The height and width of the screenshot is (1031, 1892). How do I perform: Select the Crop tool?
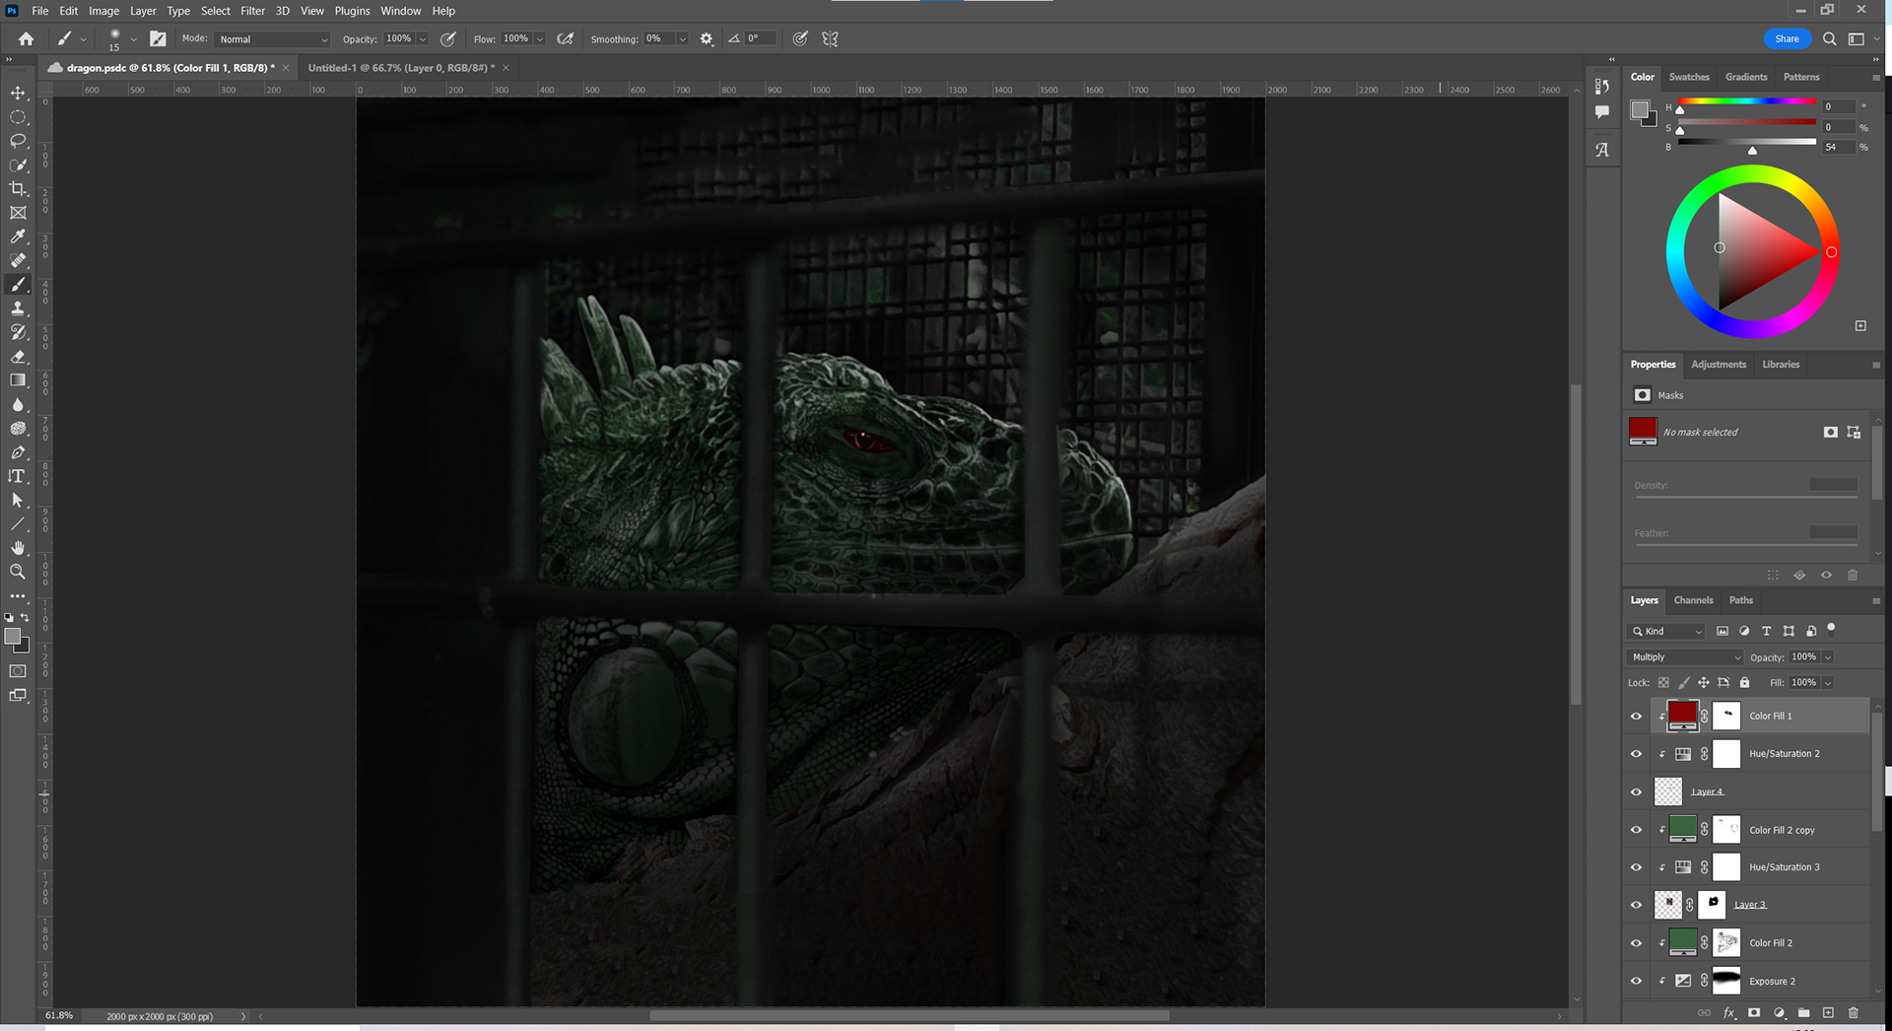tap(18, 188)
